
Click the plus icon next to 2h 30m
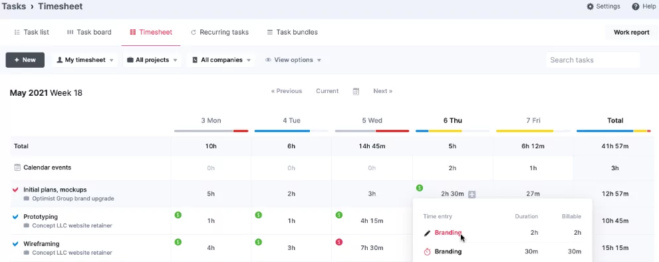tap(472, 194)
